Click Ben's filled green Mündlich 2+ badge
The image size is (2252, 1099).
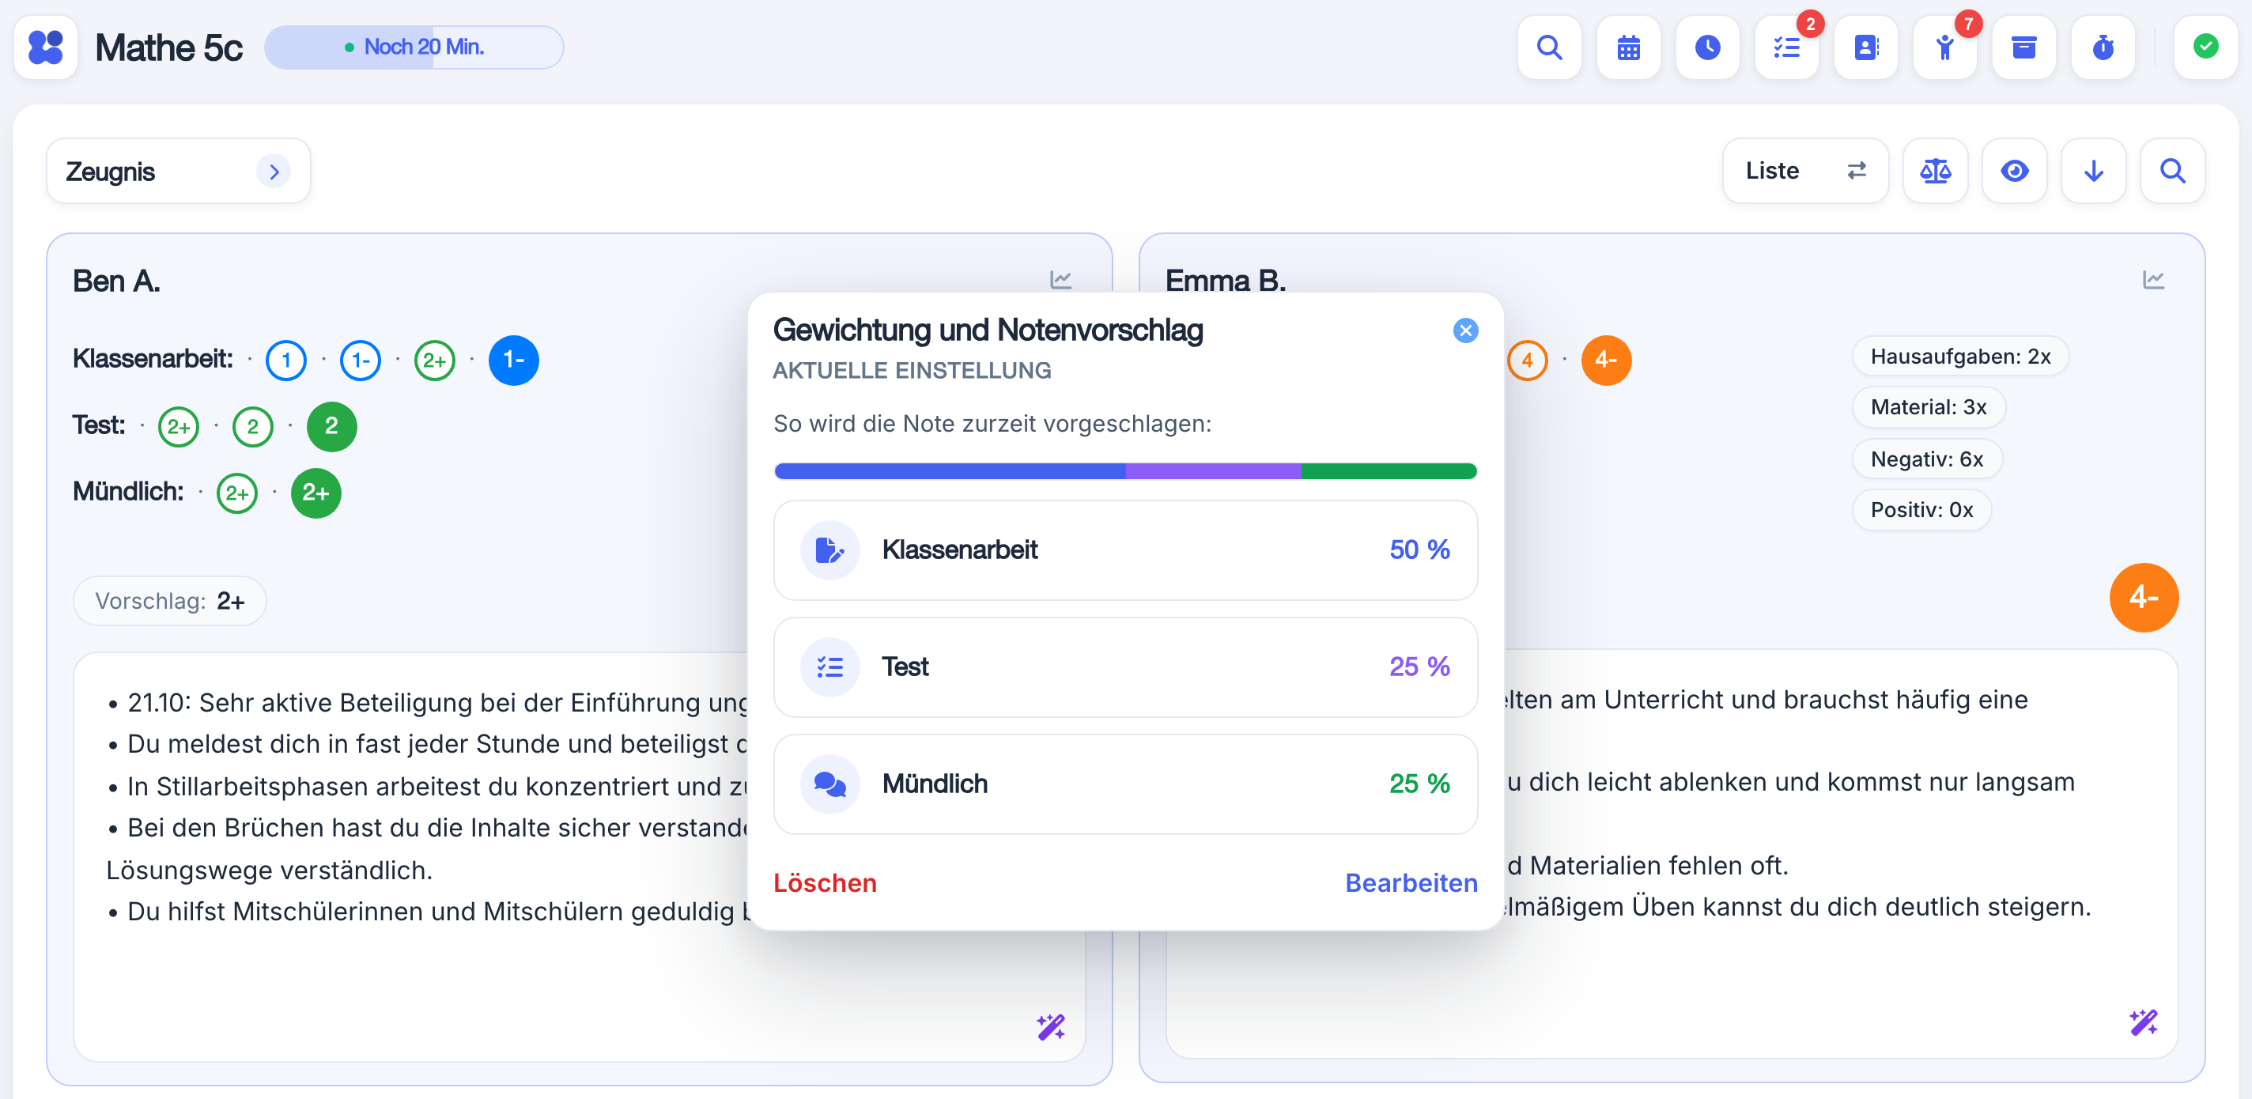click(x=316, y=493)
